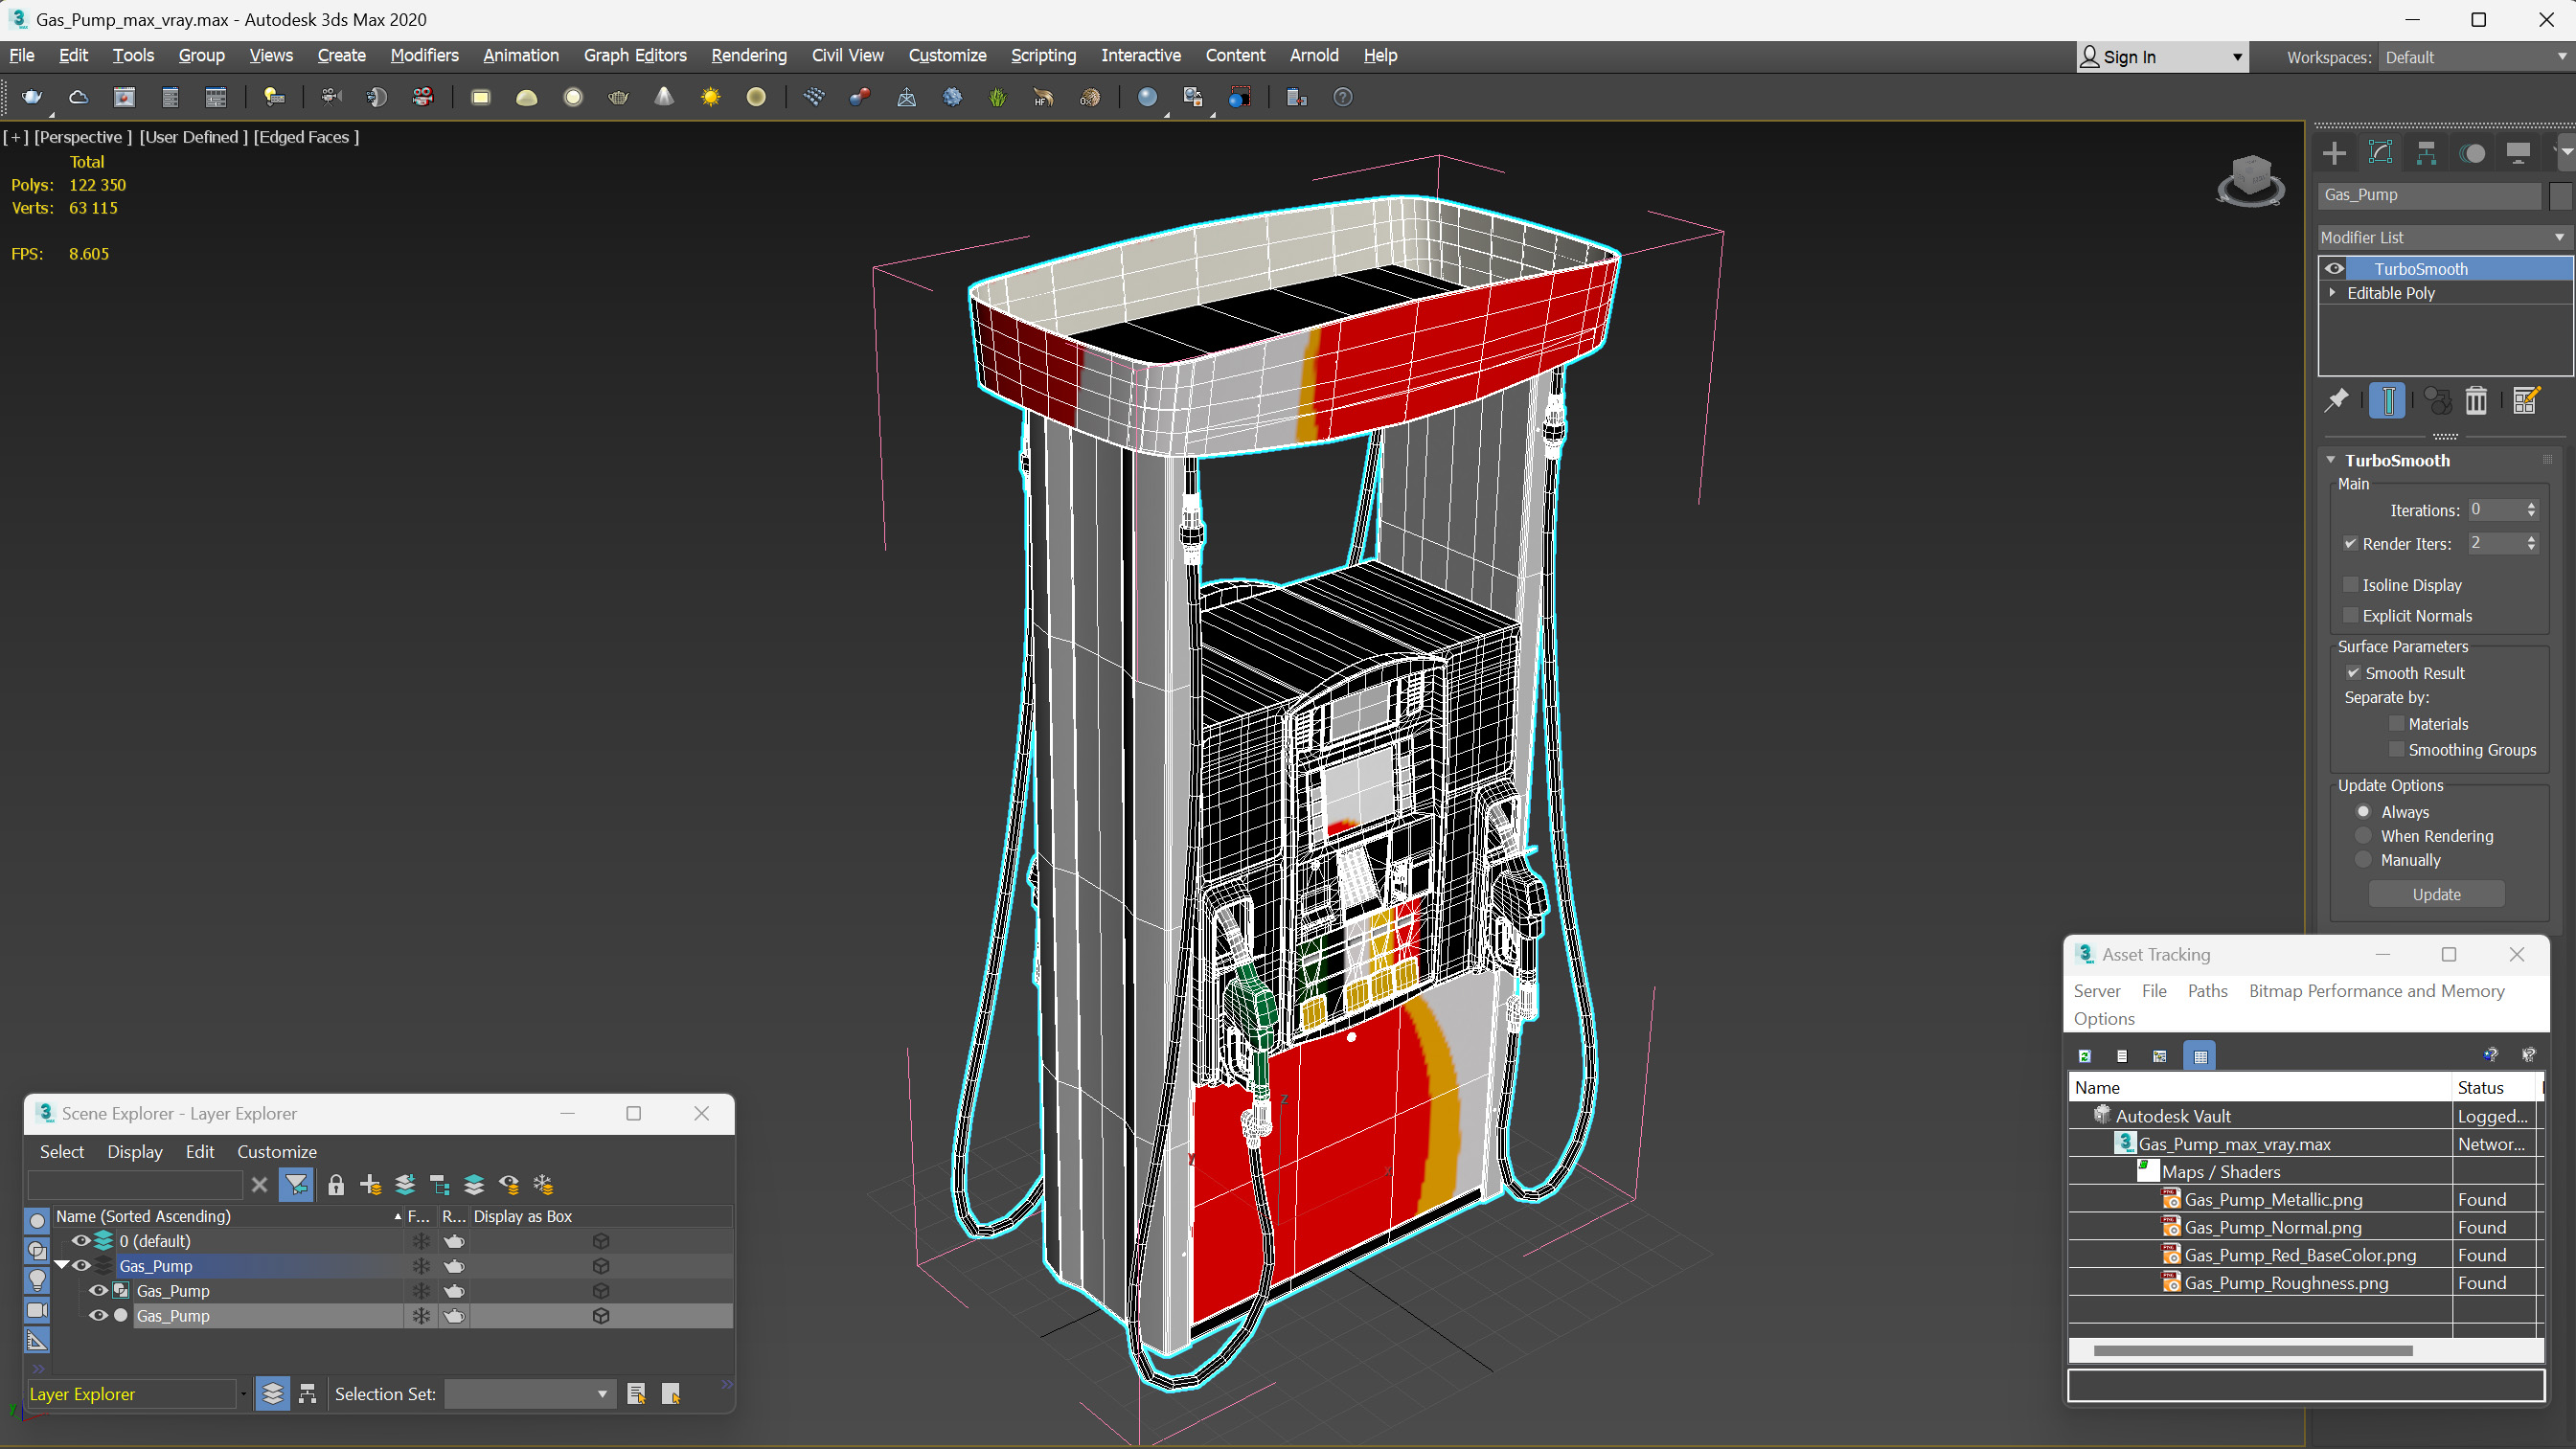This screenshot has width=2576, height=1449.
Task: Click the Pin Stack icon
Action: (2336, 401)
